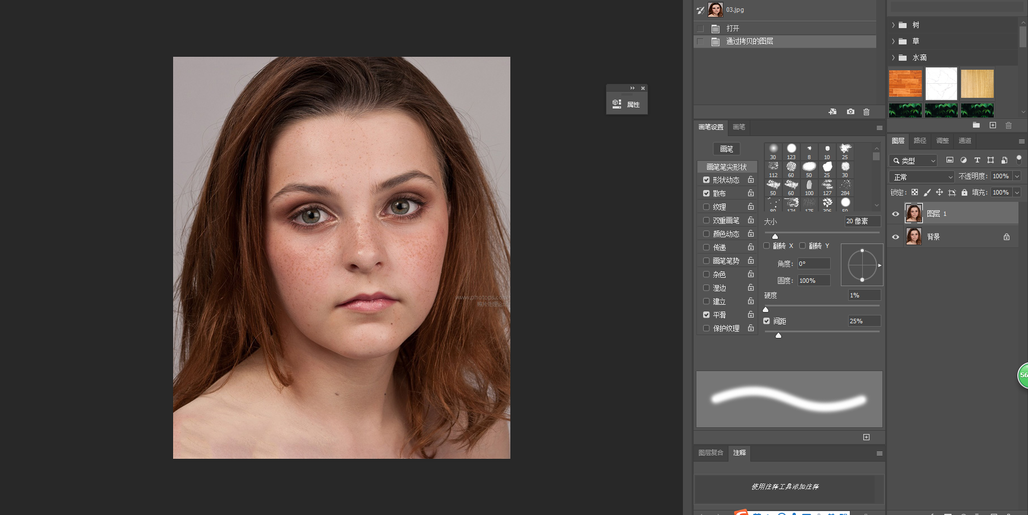Enable the 纹理 brush option checkbox
1028x515 pixels.
(x=707, y=207)
